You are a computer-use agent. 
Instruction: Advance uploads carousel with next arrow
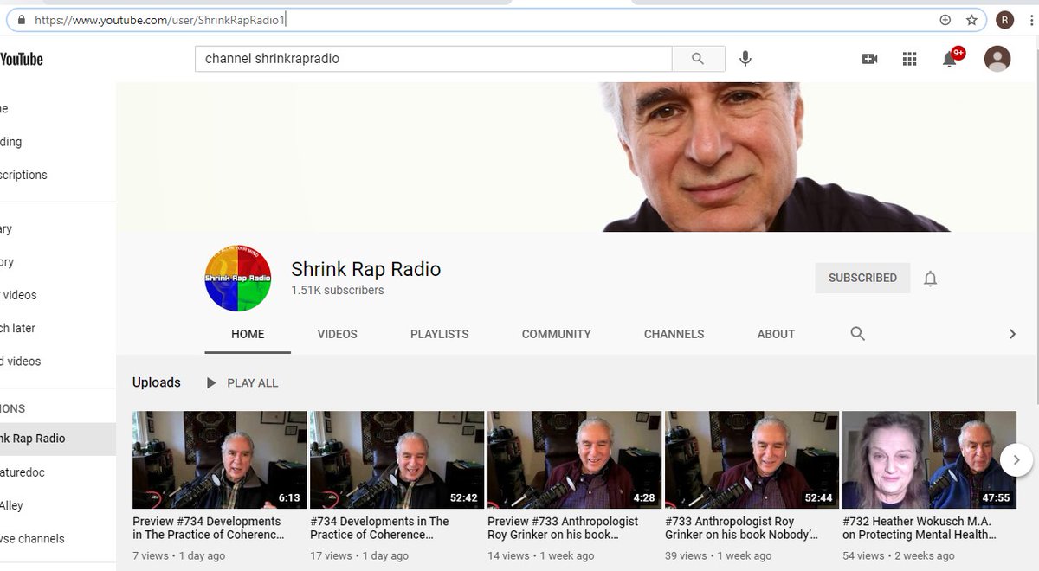pos(1016,460)
